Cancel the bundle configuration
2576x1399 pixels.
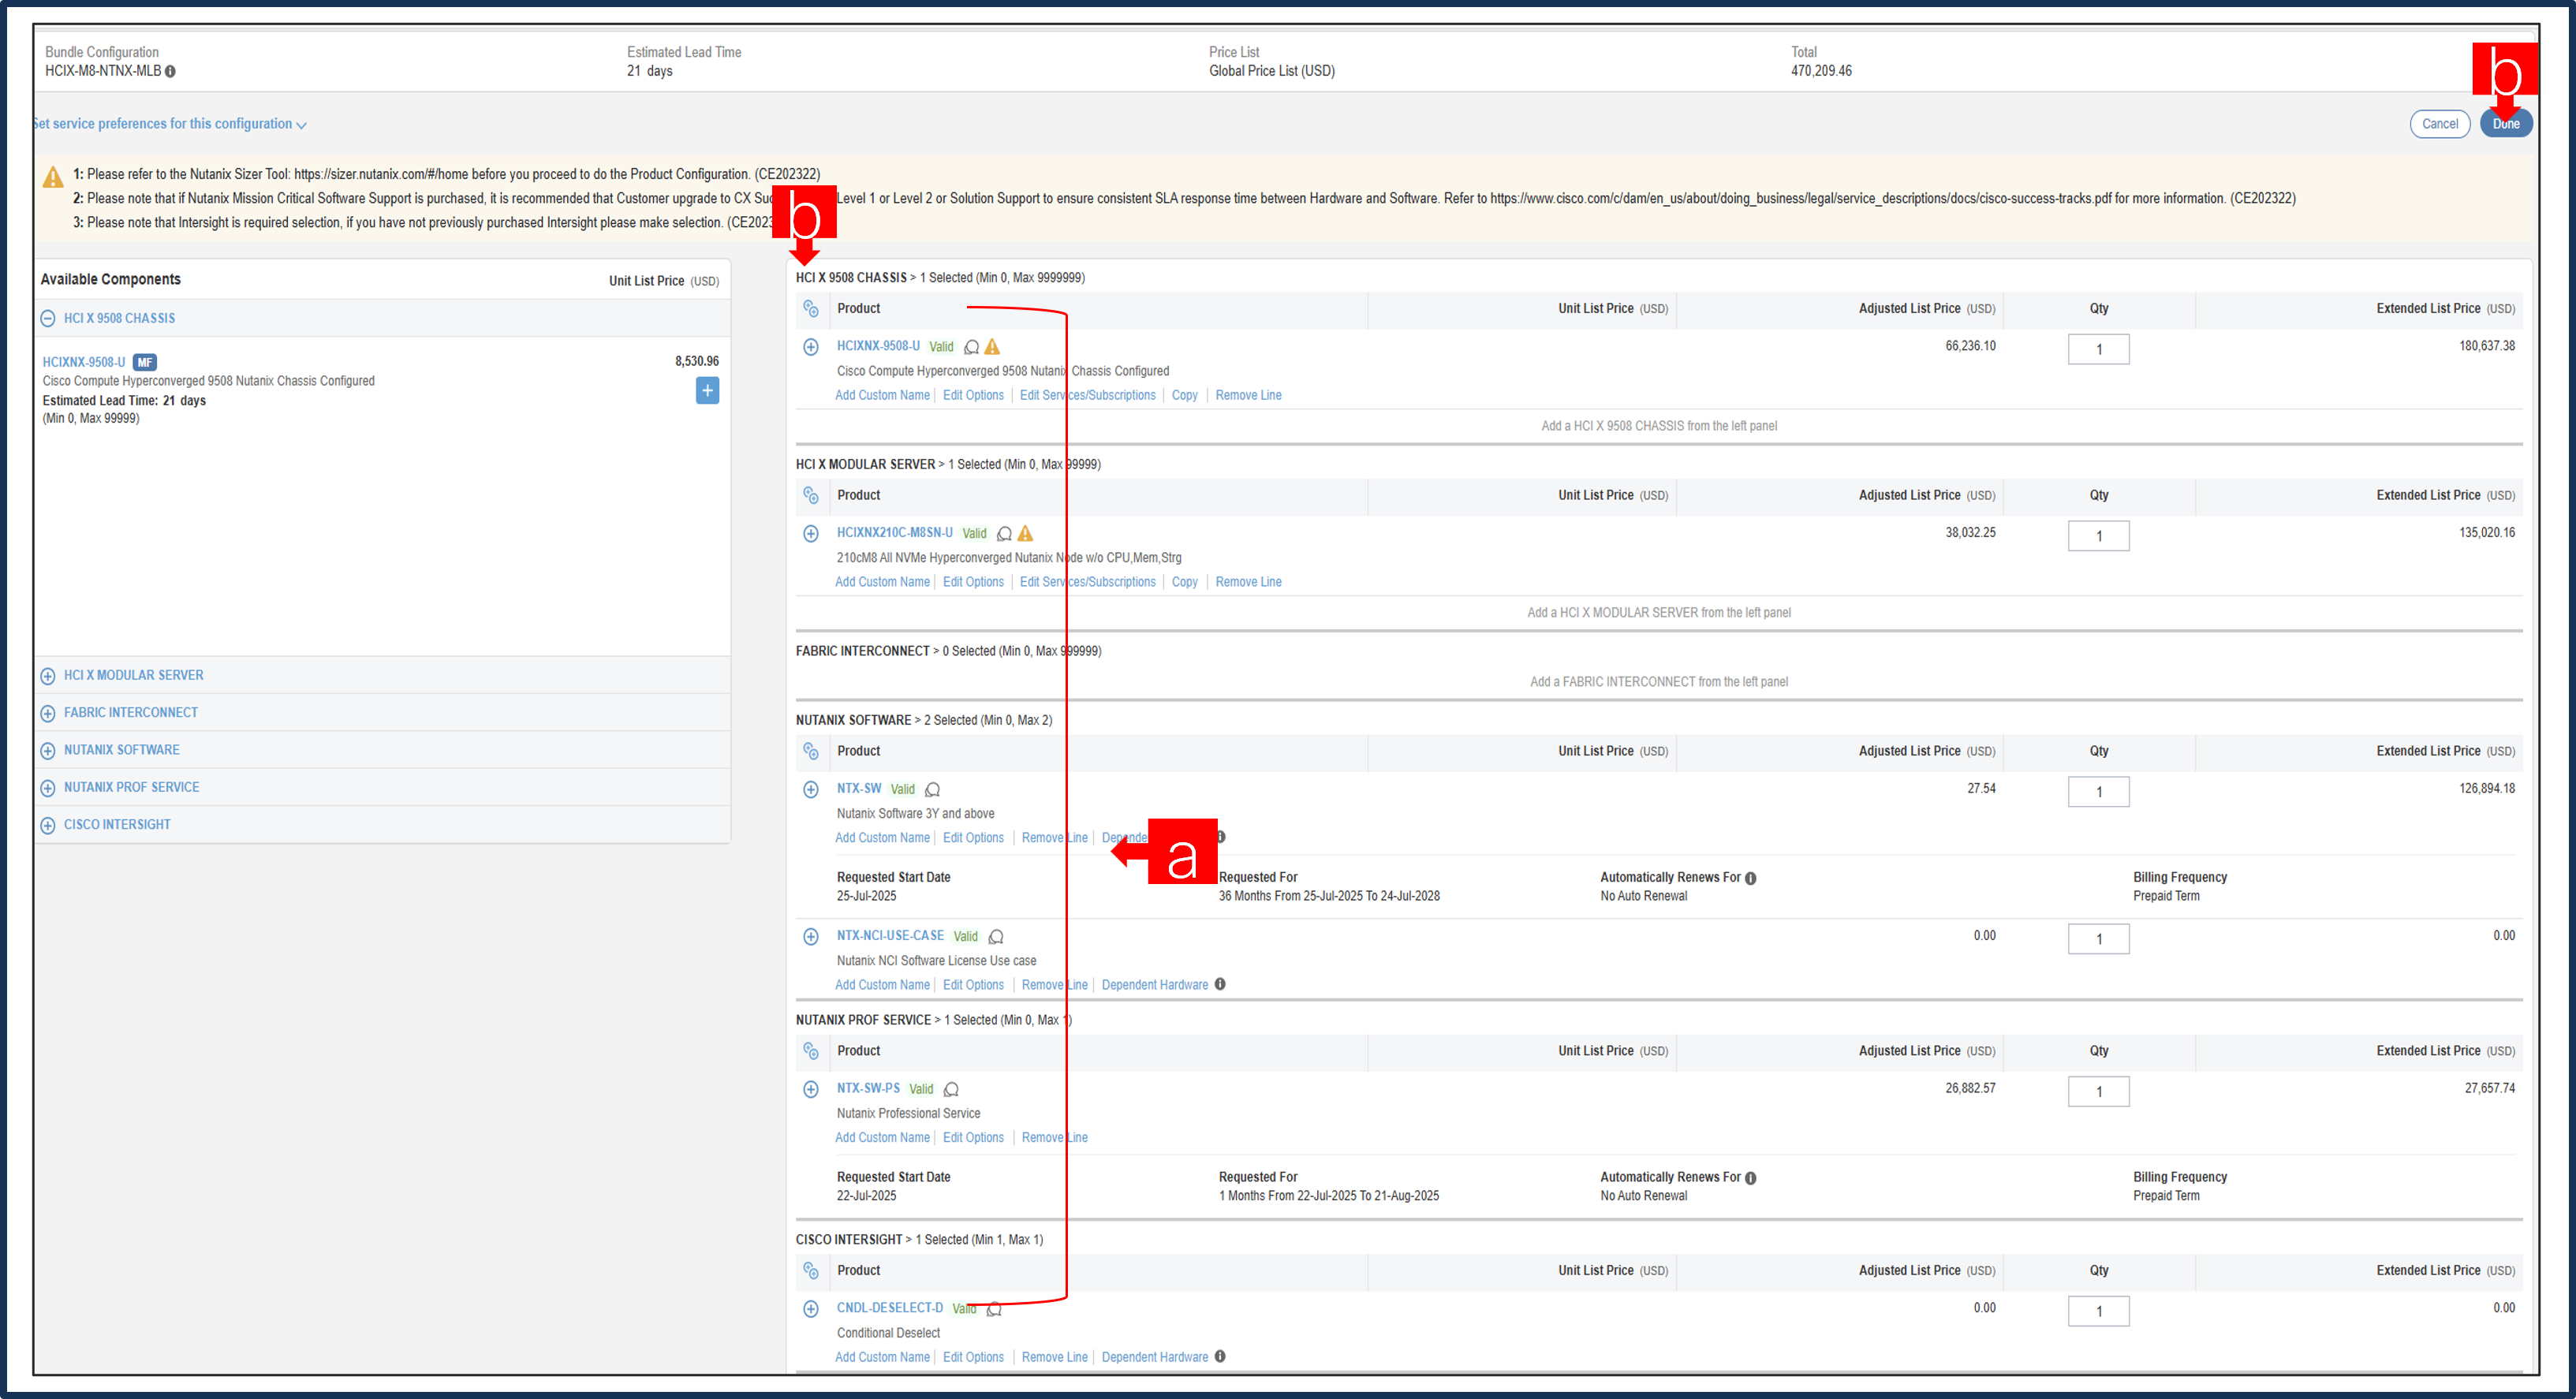click(2440, 123)
